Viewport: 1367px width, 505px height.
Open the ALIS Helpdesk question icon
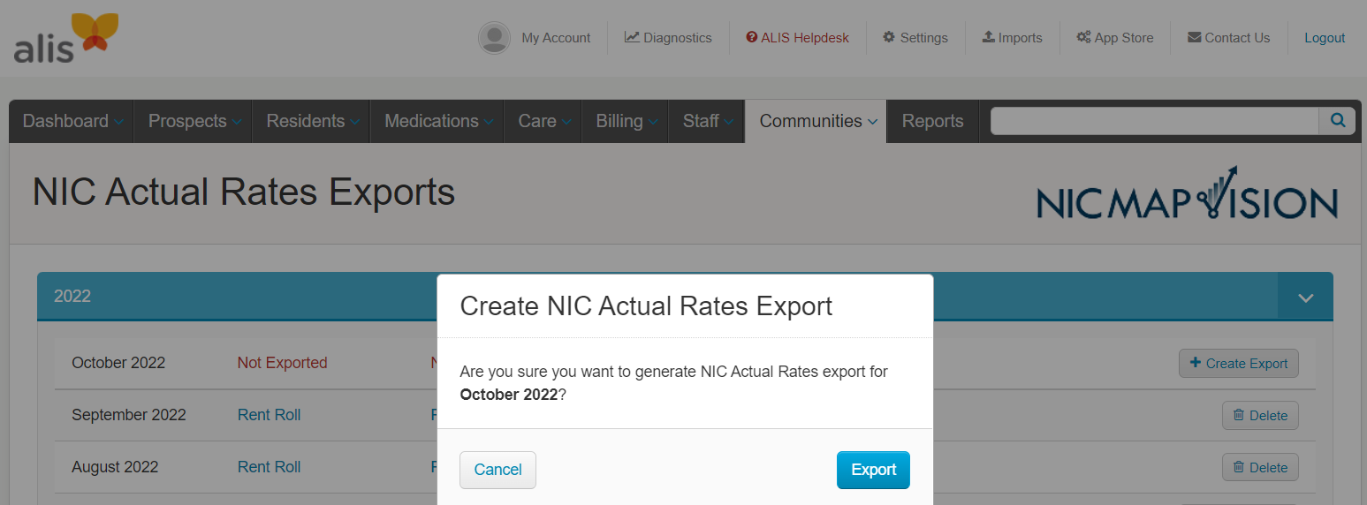752,37
